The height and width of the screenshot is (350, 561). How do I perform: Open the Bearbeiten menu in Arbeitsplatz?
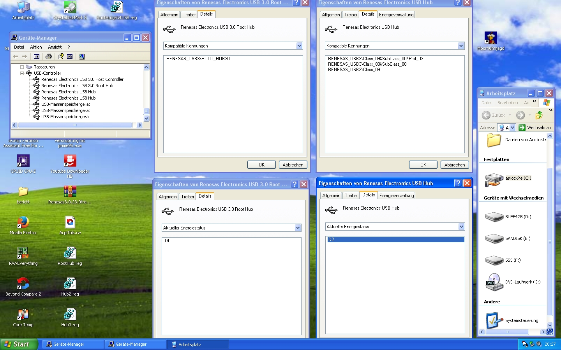pos(508,103)
